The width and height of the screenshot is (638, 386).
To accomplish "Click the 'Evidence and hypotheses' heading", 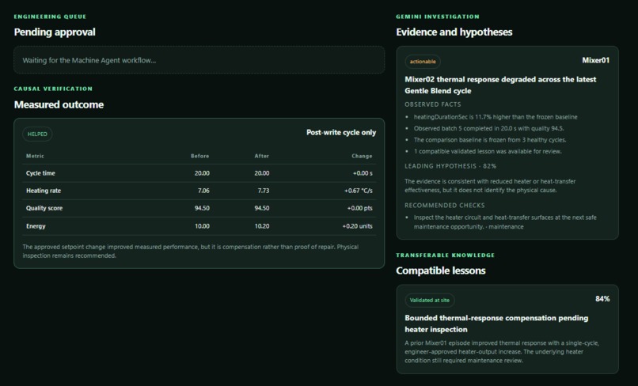I will point(454,32).
